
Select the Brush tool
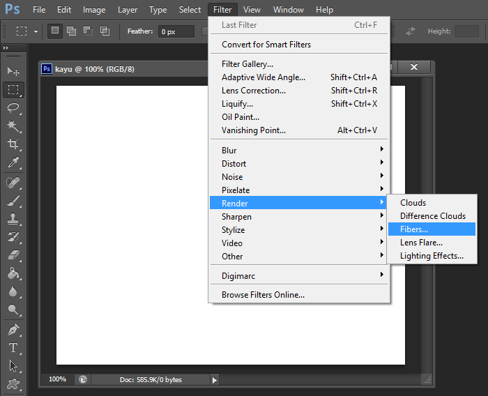pyautogui.click(x=13, y=201)
